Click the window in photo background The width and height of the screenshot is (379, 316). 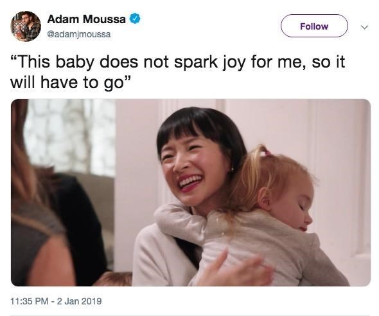[69, 136]
